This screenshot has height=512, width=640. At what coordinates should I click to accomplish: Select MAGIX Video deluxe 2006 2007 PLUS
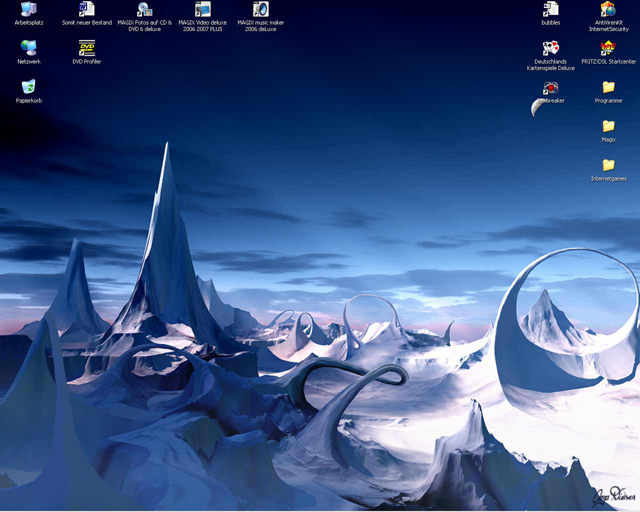click(x=202, y=9)
